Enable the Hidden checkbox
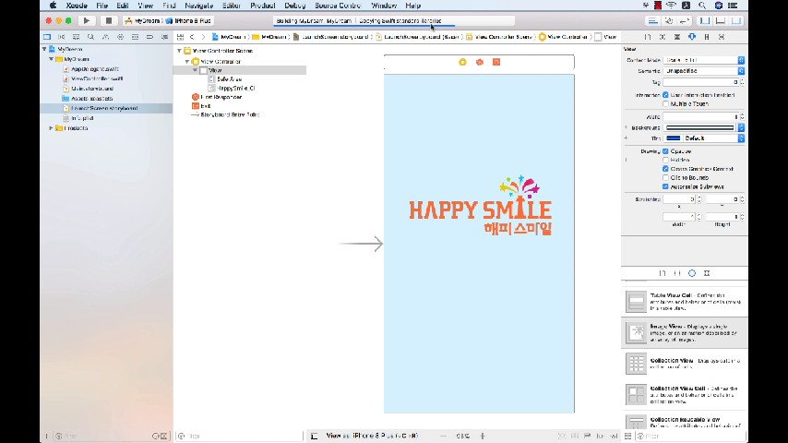This screenshot has height=443, width=788. point(665,160)
